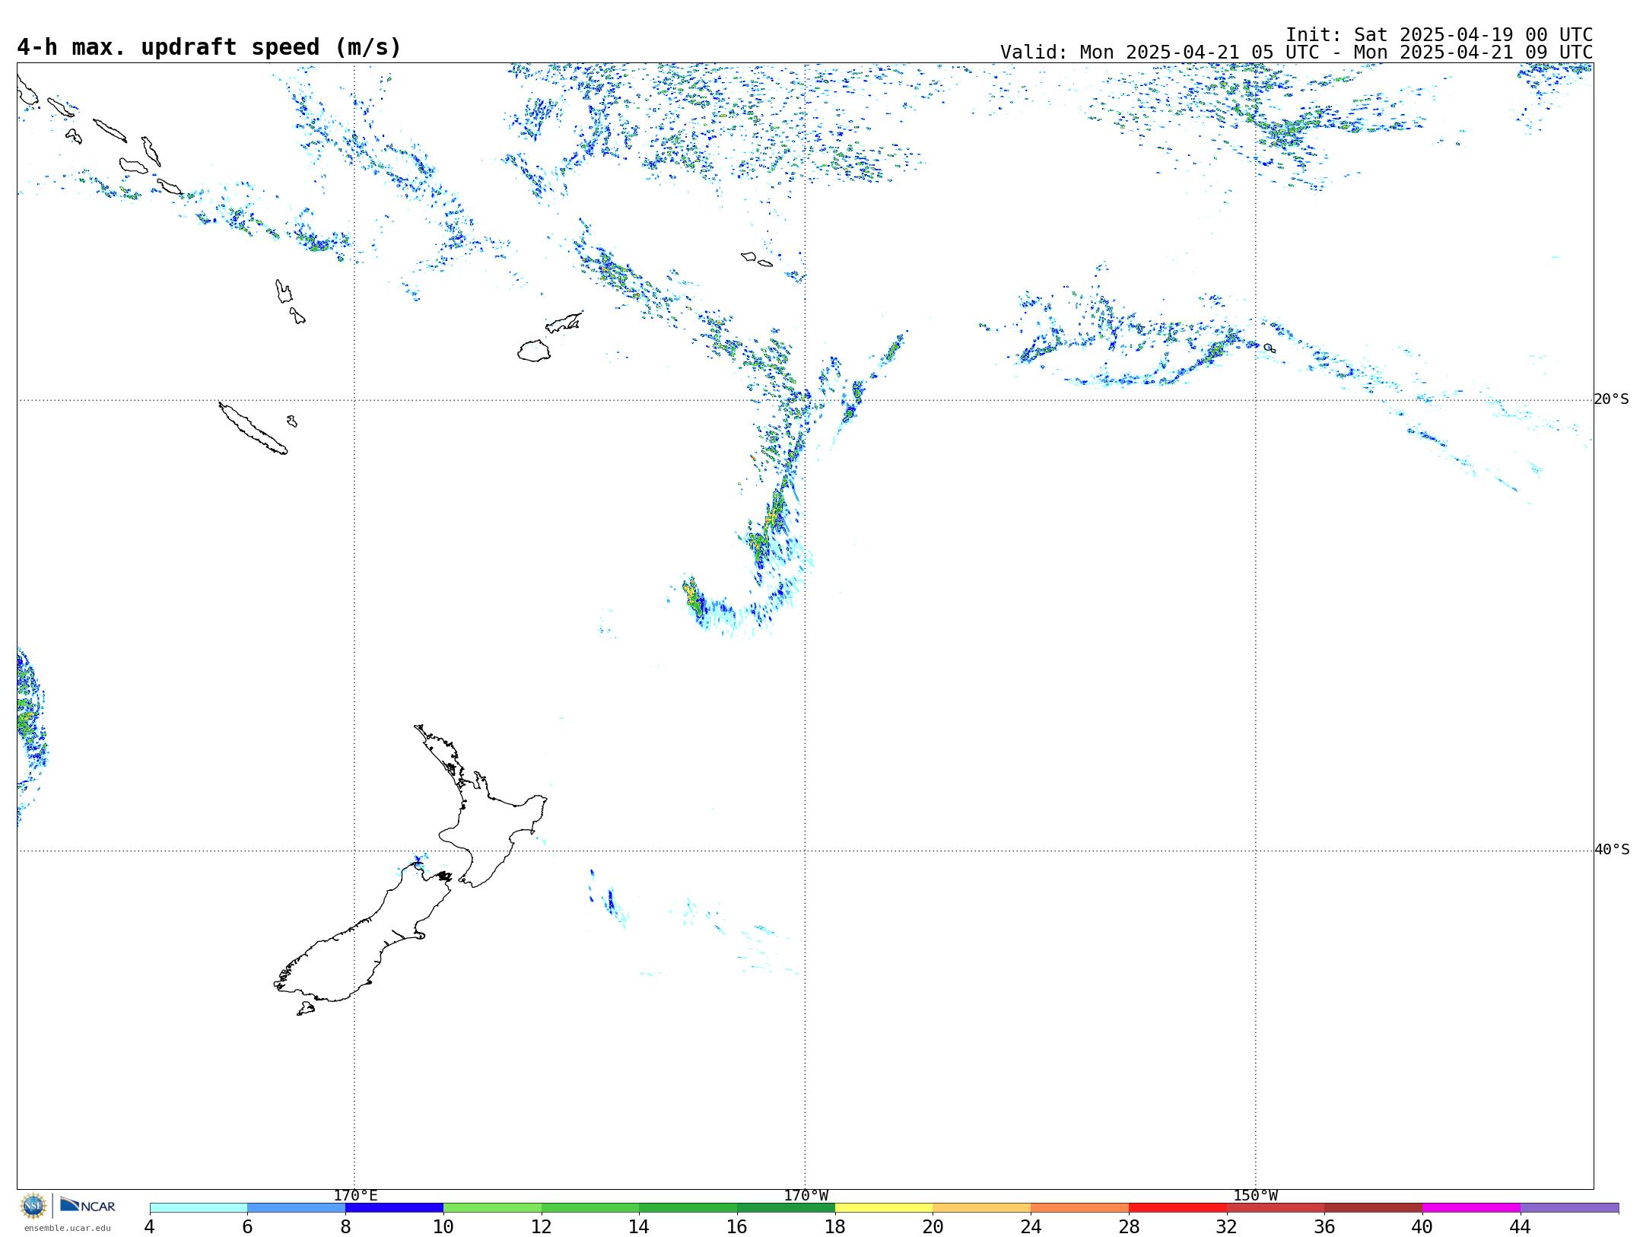Open the ensemble.ucar.edu text
This screenshot has width=1643, height=1237.
click(67, 1228)
